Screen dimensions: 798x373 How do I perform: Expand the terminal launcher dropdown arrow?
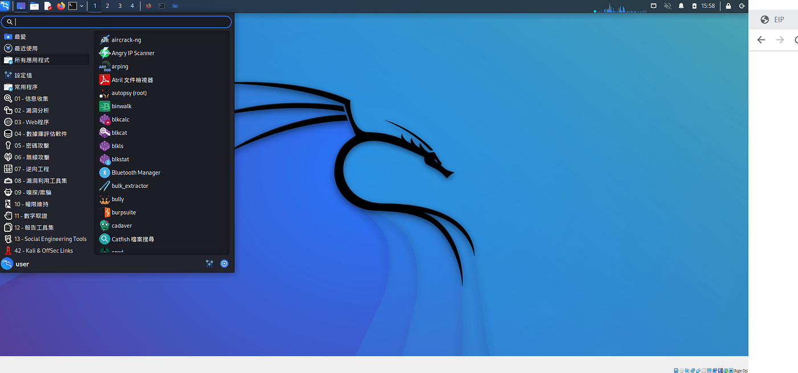(x=82, y=6)
